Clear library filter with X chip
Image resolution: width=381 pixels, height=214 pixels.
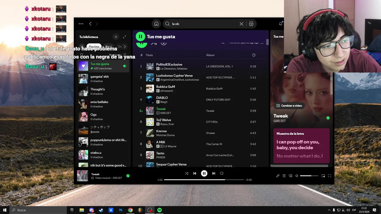click(82, 47)
